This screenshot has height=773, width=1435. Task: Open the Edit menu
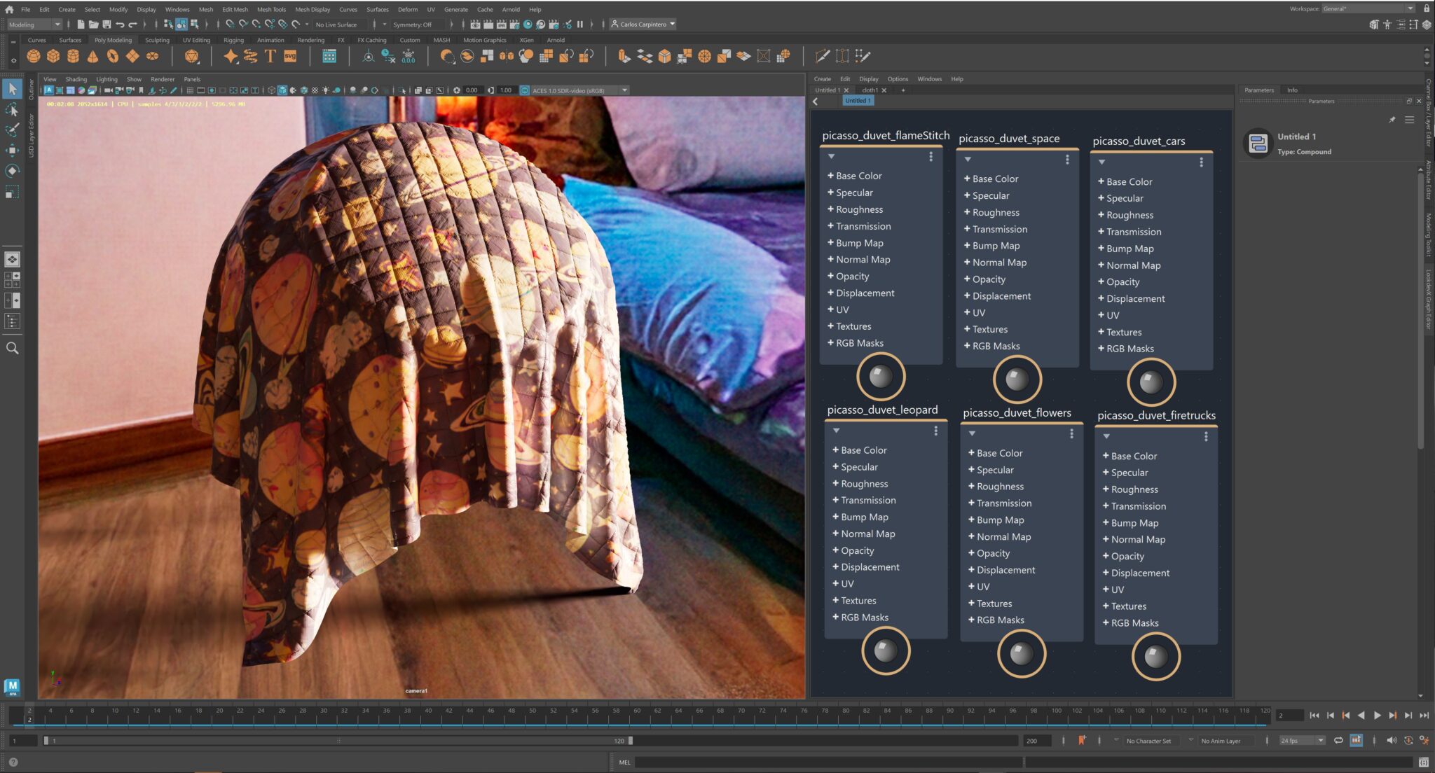(x=43, y=8)
